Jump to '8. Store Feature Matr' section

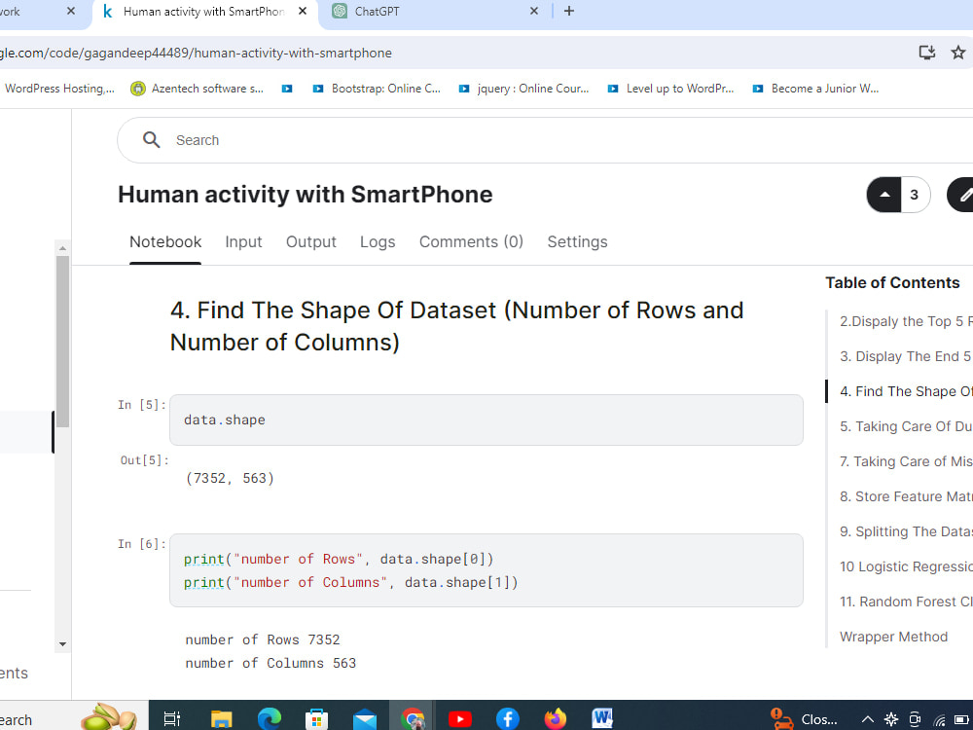(905, 496)
